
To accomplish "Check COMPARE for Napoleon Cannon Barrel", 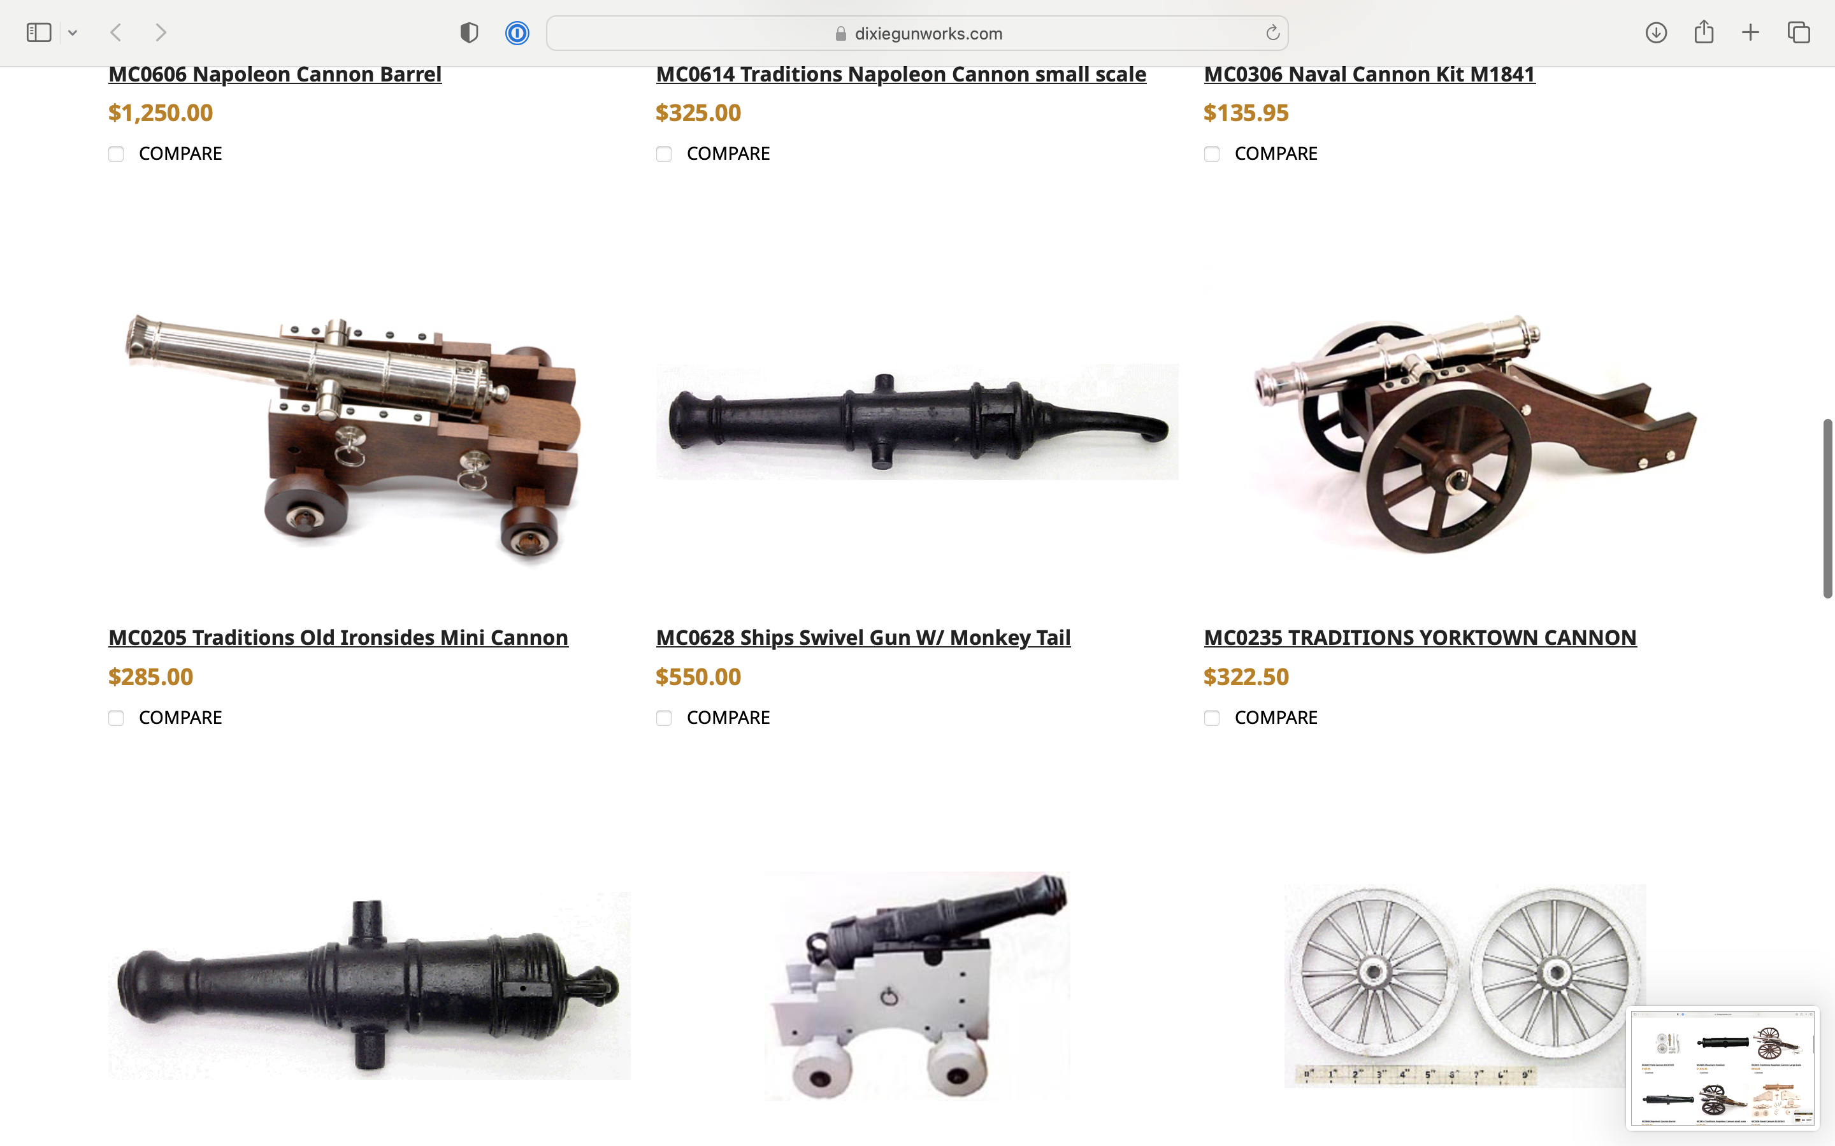I will click(116, 154).
